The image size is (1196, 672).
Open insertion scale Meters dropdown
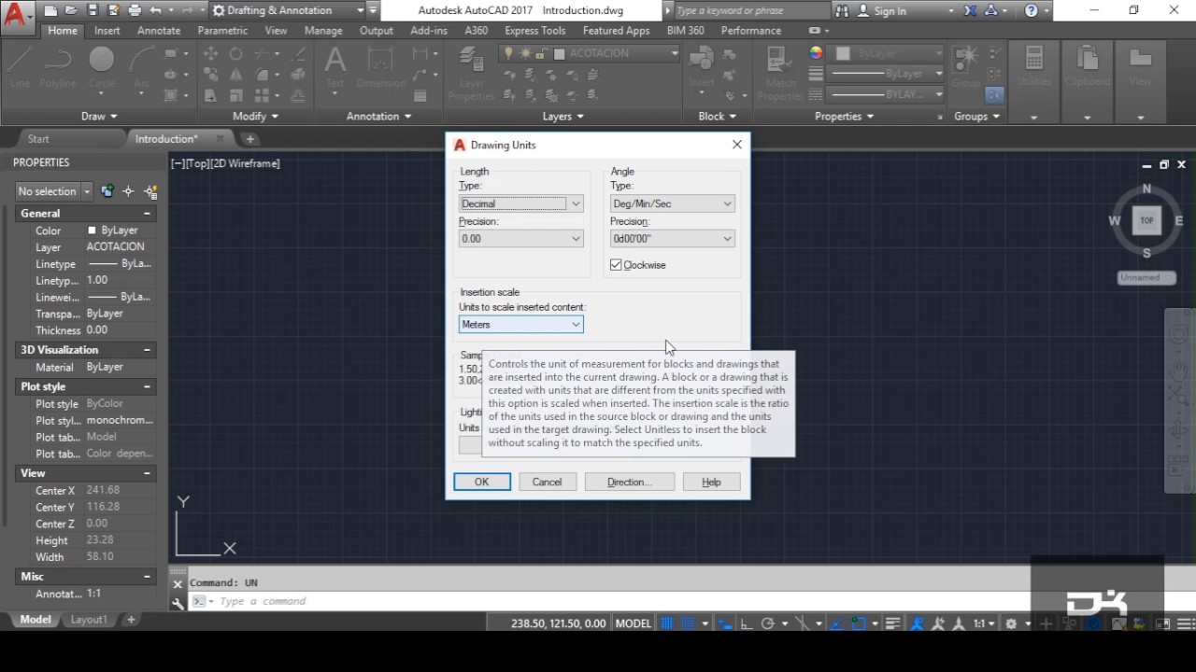tap(521, 324)
